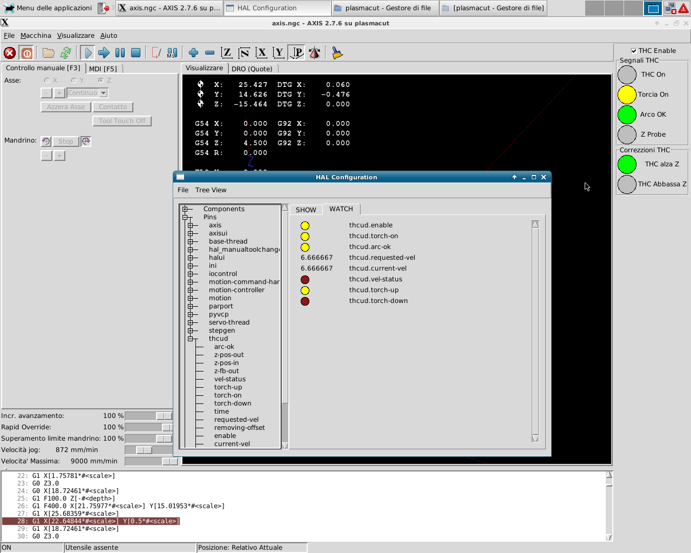Expand halui pins node
The image size is (691, 553).
(190, 258)
